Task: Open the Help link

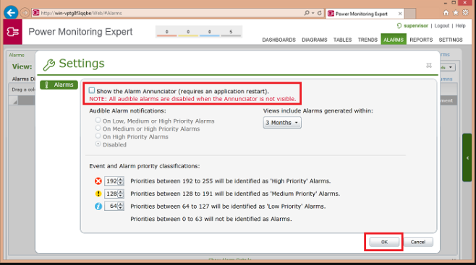Action: (460, 26)
